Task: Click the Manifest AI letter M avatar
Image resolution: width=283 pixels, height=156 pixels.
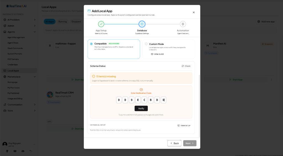Action: pyautogui.click(x=208, y=46)
